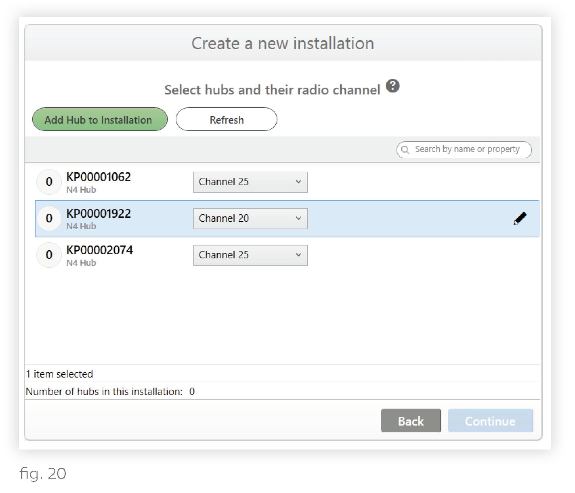Click the help question mark icon

tap(392, 86)
